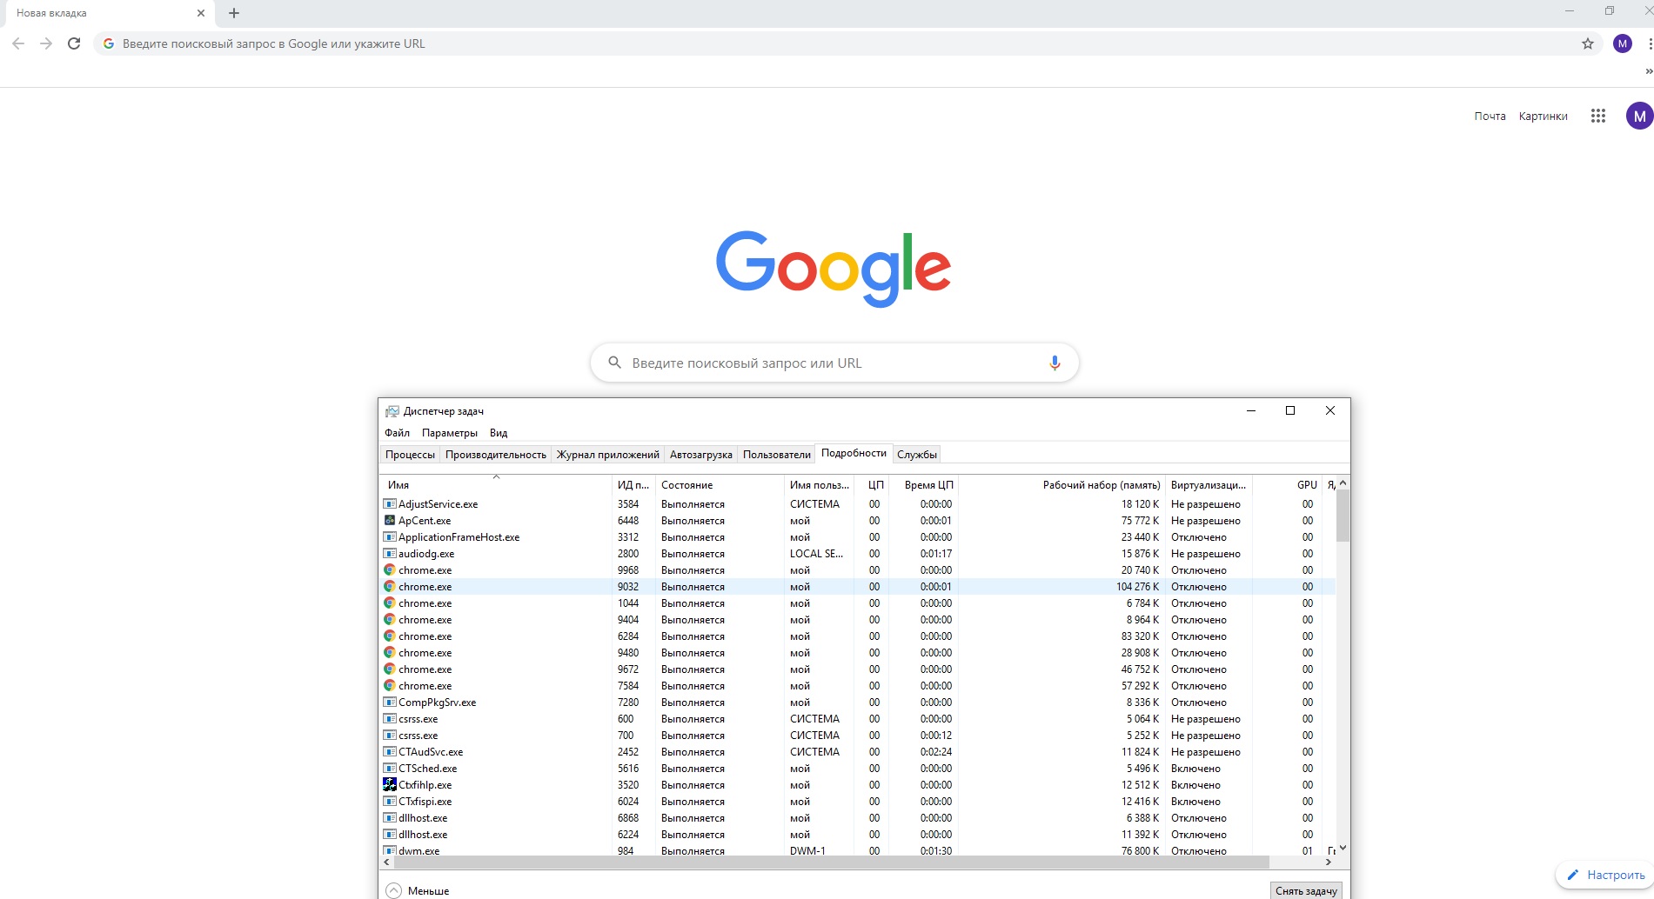Open Google account avatar on page
1654x899 pixels.
(x=1639, y=116)
